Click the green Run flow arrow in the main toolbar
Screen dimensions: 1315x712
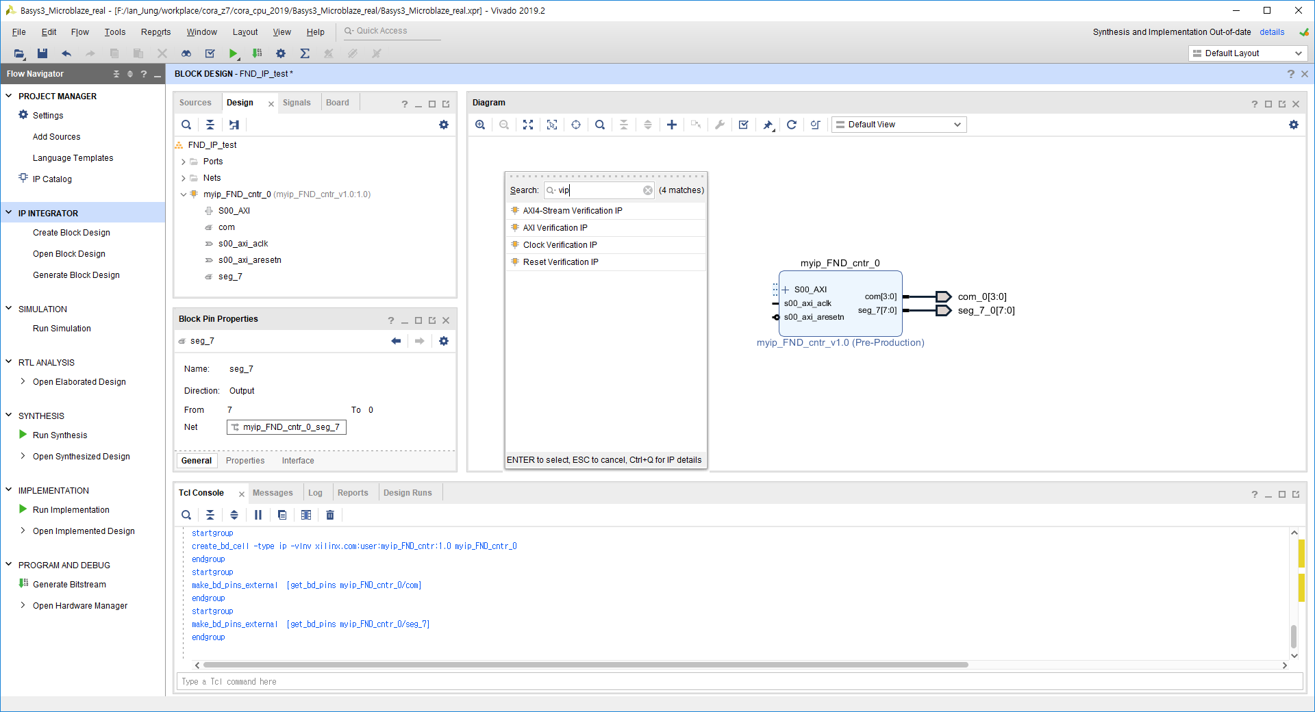click(233, 53)
